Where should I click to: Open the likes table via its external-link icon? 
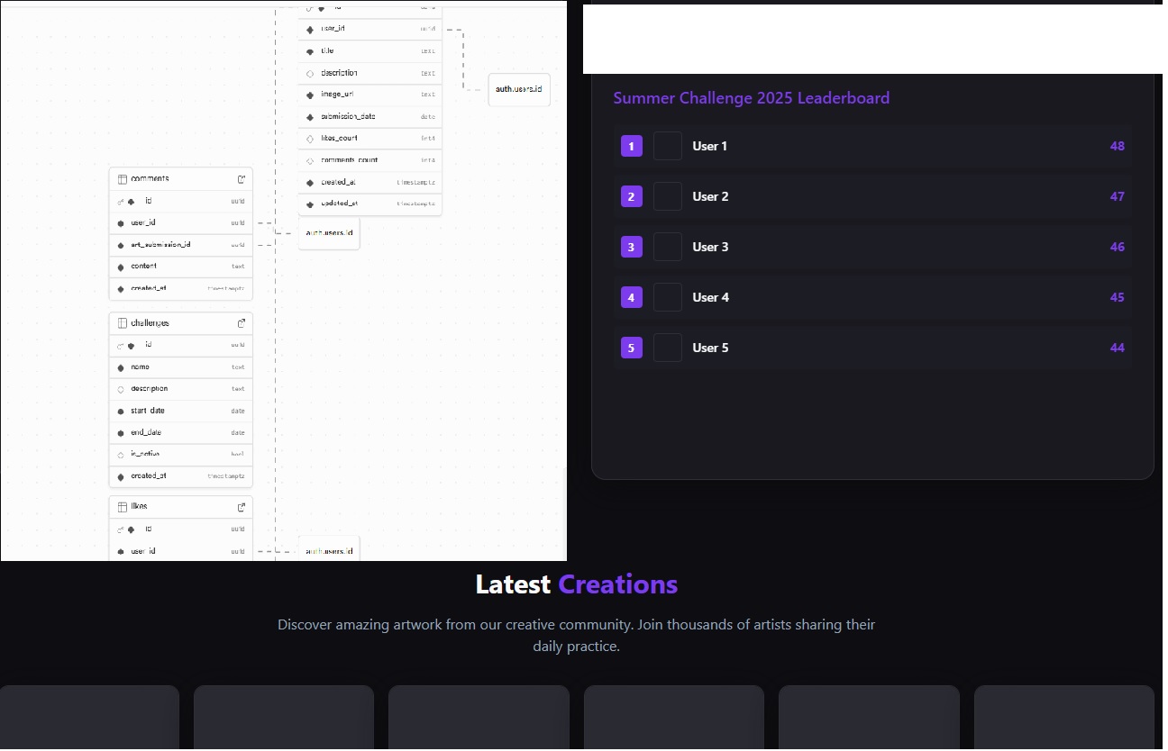click(242, 507)
